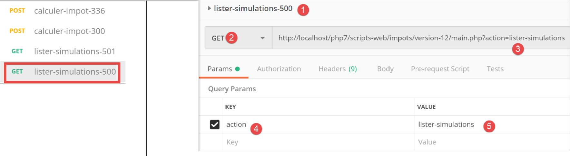Click the request URL field

coord(419,38)
